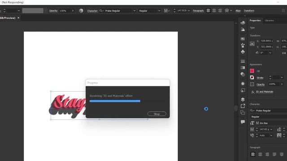Click the tracking icon in Character section

(279, 135)
